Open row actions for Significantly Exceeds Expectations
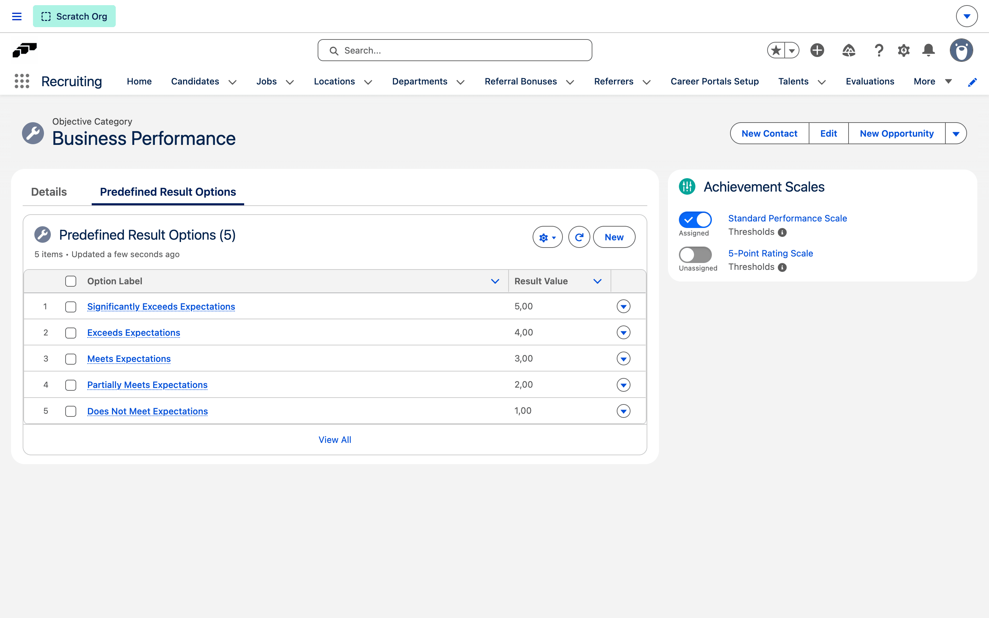The width and height of the screenshot is (989, 618). click(623, 306)
